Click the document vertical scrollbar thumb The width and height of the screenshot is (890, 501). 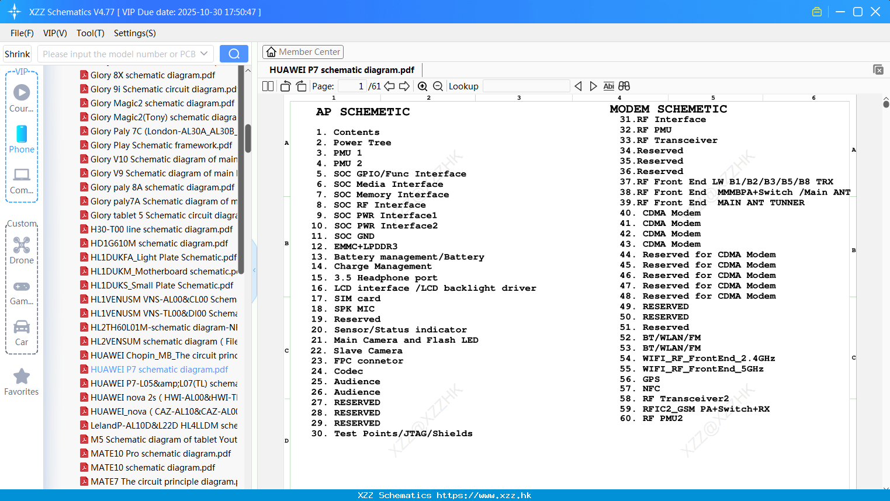point(886,104)
